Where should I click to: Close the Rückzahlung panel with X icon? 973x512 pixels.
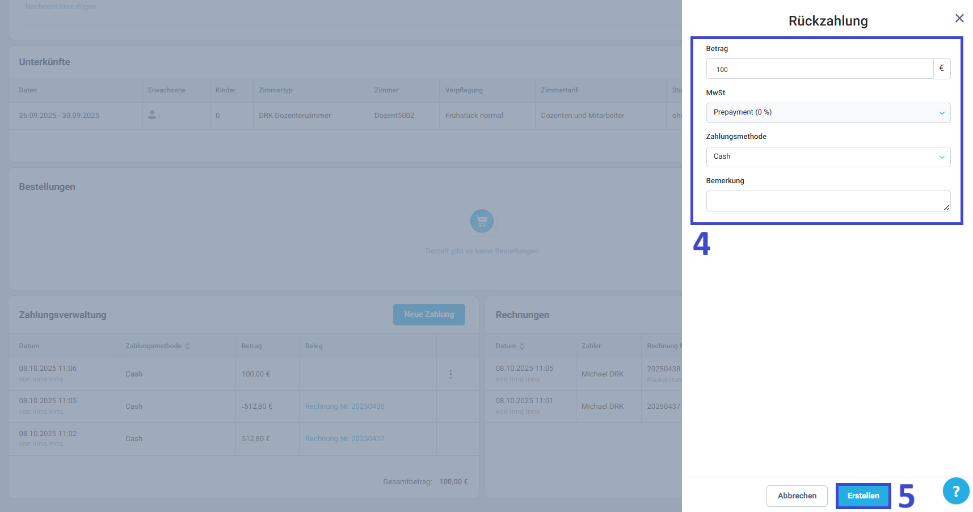point(959,18)
